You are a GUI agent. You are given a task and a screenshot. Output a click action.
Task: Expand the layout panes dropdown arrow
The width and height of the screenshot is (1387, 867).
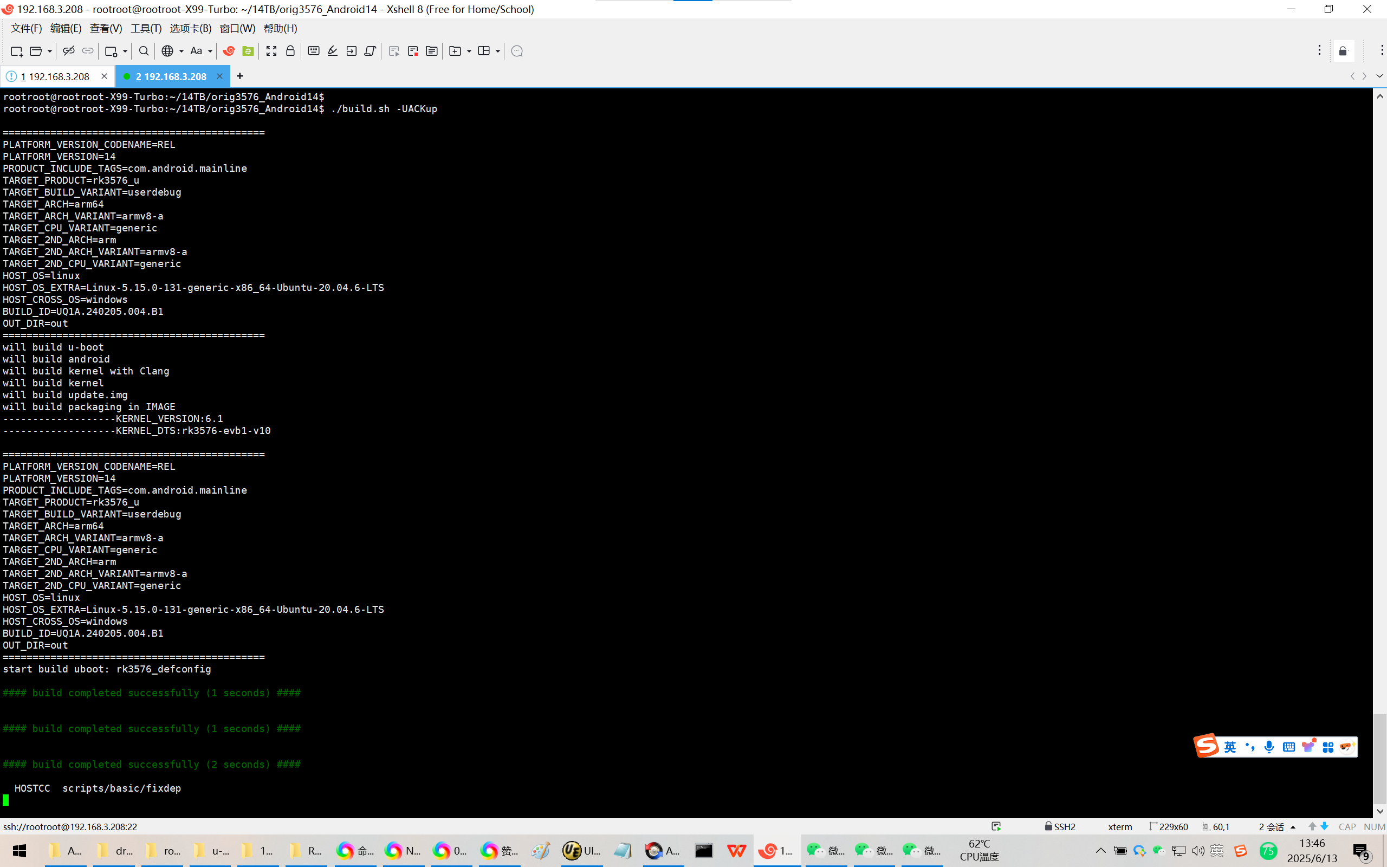[497, 51]
